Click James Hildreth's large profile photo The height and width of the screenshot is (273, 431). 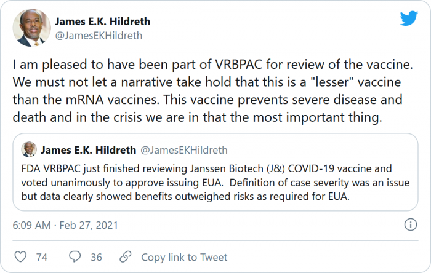(x=29, y=28)
